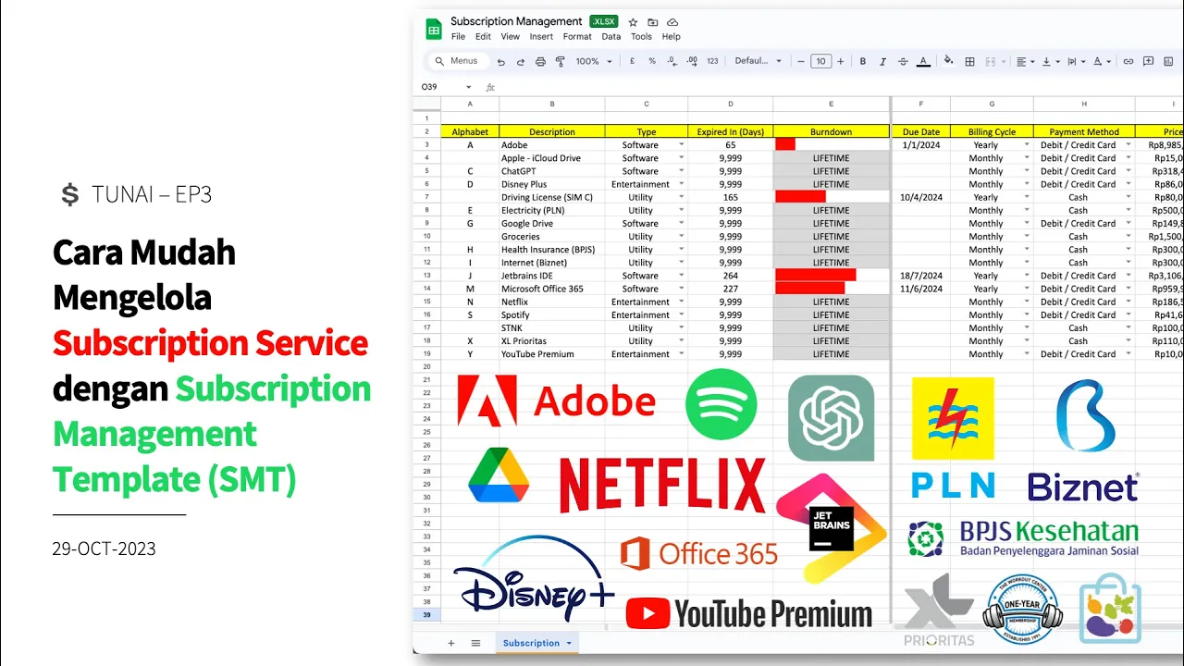This screenshot has width=1184, height=666.
Task: Select the Burndown header cell
Action: [831, 131]
